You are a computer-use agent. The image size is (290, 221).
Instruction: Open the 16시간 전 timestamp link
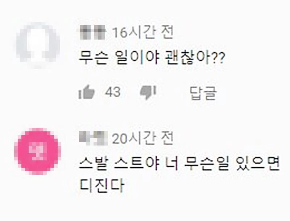tap(143, 33)
